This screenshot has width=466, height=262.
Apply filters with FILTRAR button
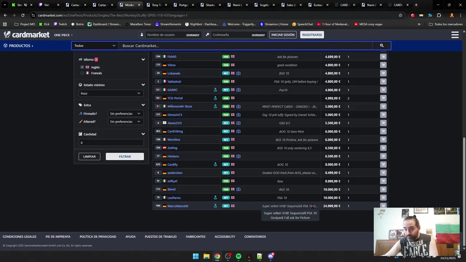(125, 156)
